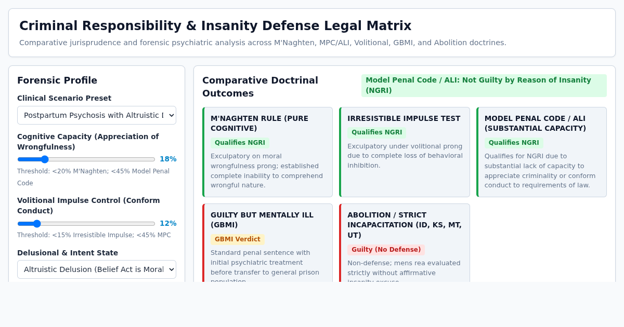Click the Clinical Scenario Preset label
Image resolution: width=624 pixels, height=327 pixels.
64,98
